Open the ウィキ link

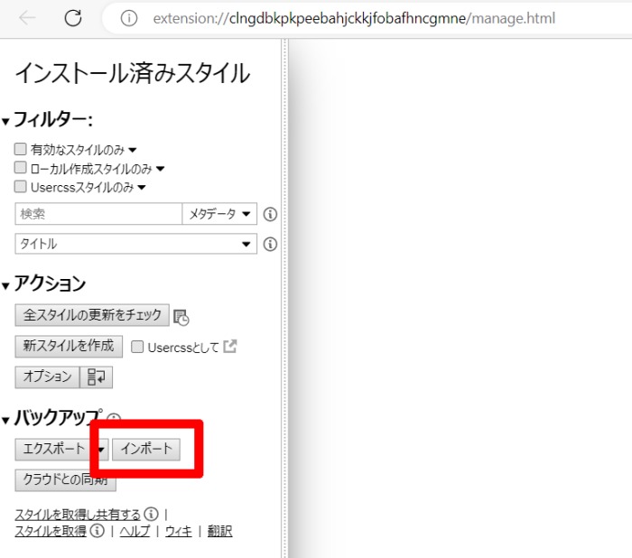[x=178, y=531]
